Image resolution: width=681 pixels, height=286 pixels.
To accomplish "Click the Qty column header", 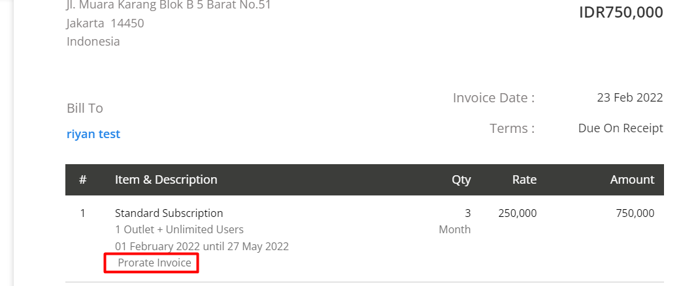I will (x=461, y=180).
